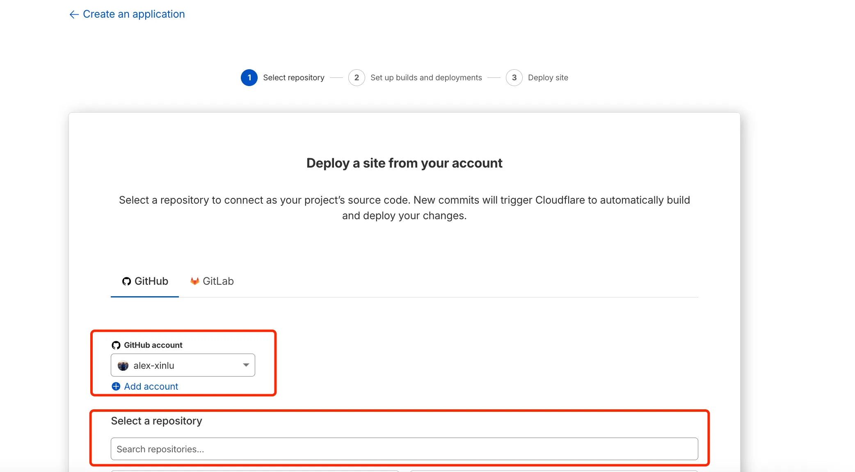
Task: Switch to the GitHub tab
Action: tap(145, 281)
